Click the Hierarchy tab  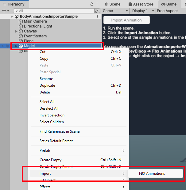14,4
